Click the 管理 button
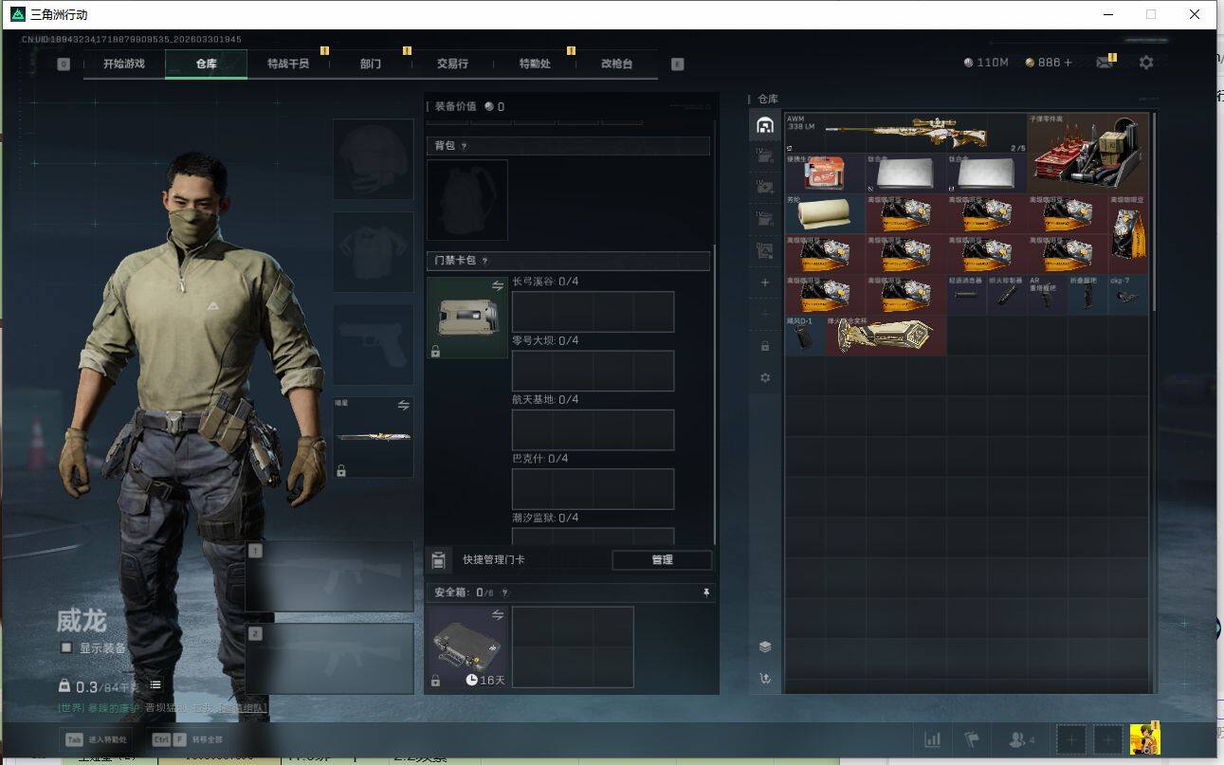 [x=662, y=559]
